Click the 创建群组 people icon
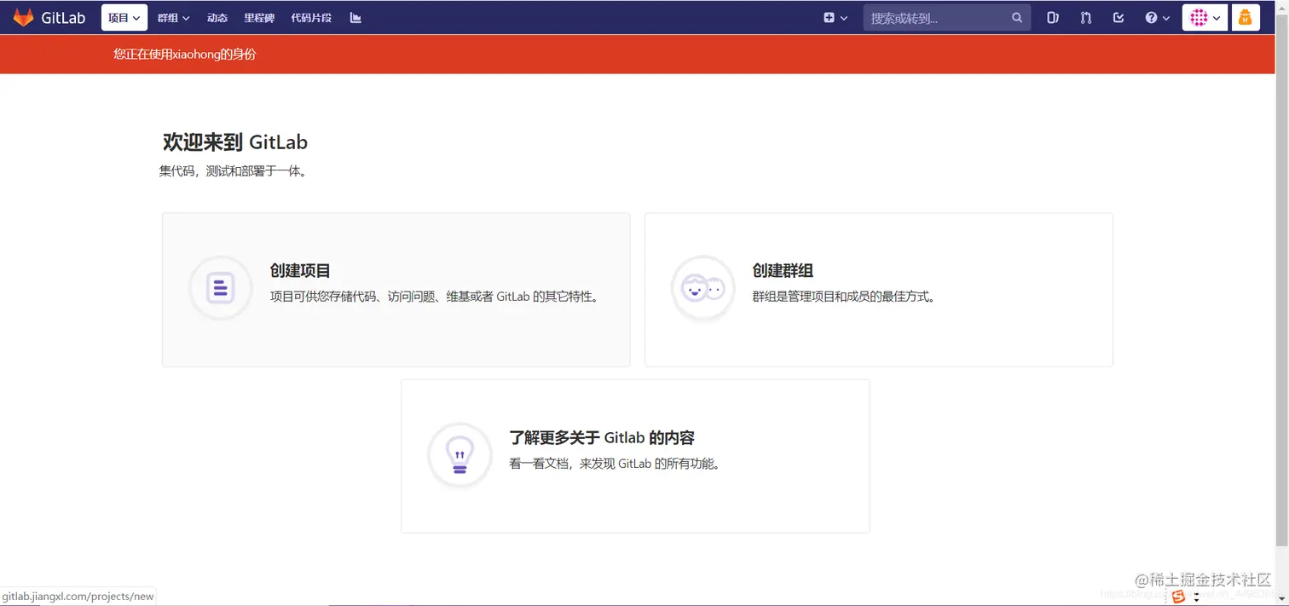The height and width of the screenshot is (606, 1289). (702, 288)
